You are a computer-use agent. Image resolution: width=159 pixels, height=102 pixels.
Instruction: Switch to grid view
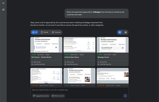[x=120, y=32]
